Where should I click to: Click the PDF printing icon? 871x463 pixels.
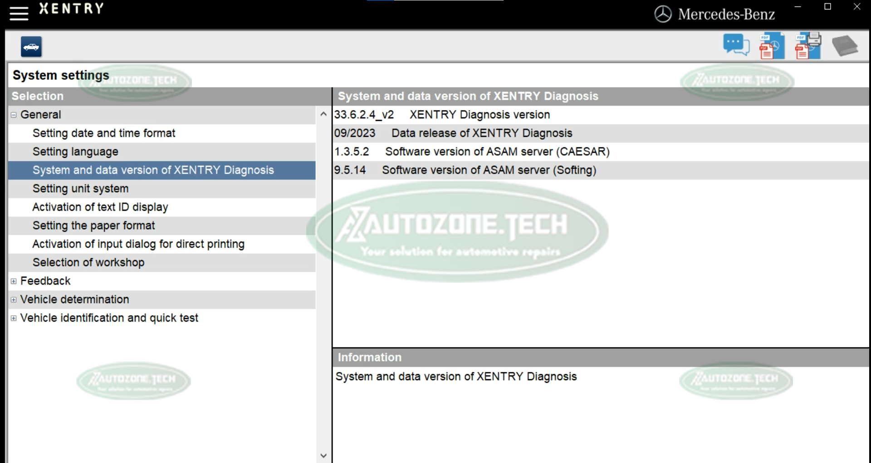click(807, 45)
